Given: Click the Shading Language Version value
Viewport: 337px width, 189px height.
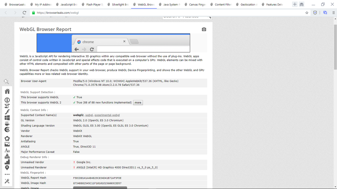Looking at the screenshot, I should (111, 126).
